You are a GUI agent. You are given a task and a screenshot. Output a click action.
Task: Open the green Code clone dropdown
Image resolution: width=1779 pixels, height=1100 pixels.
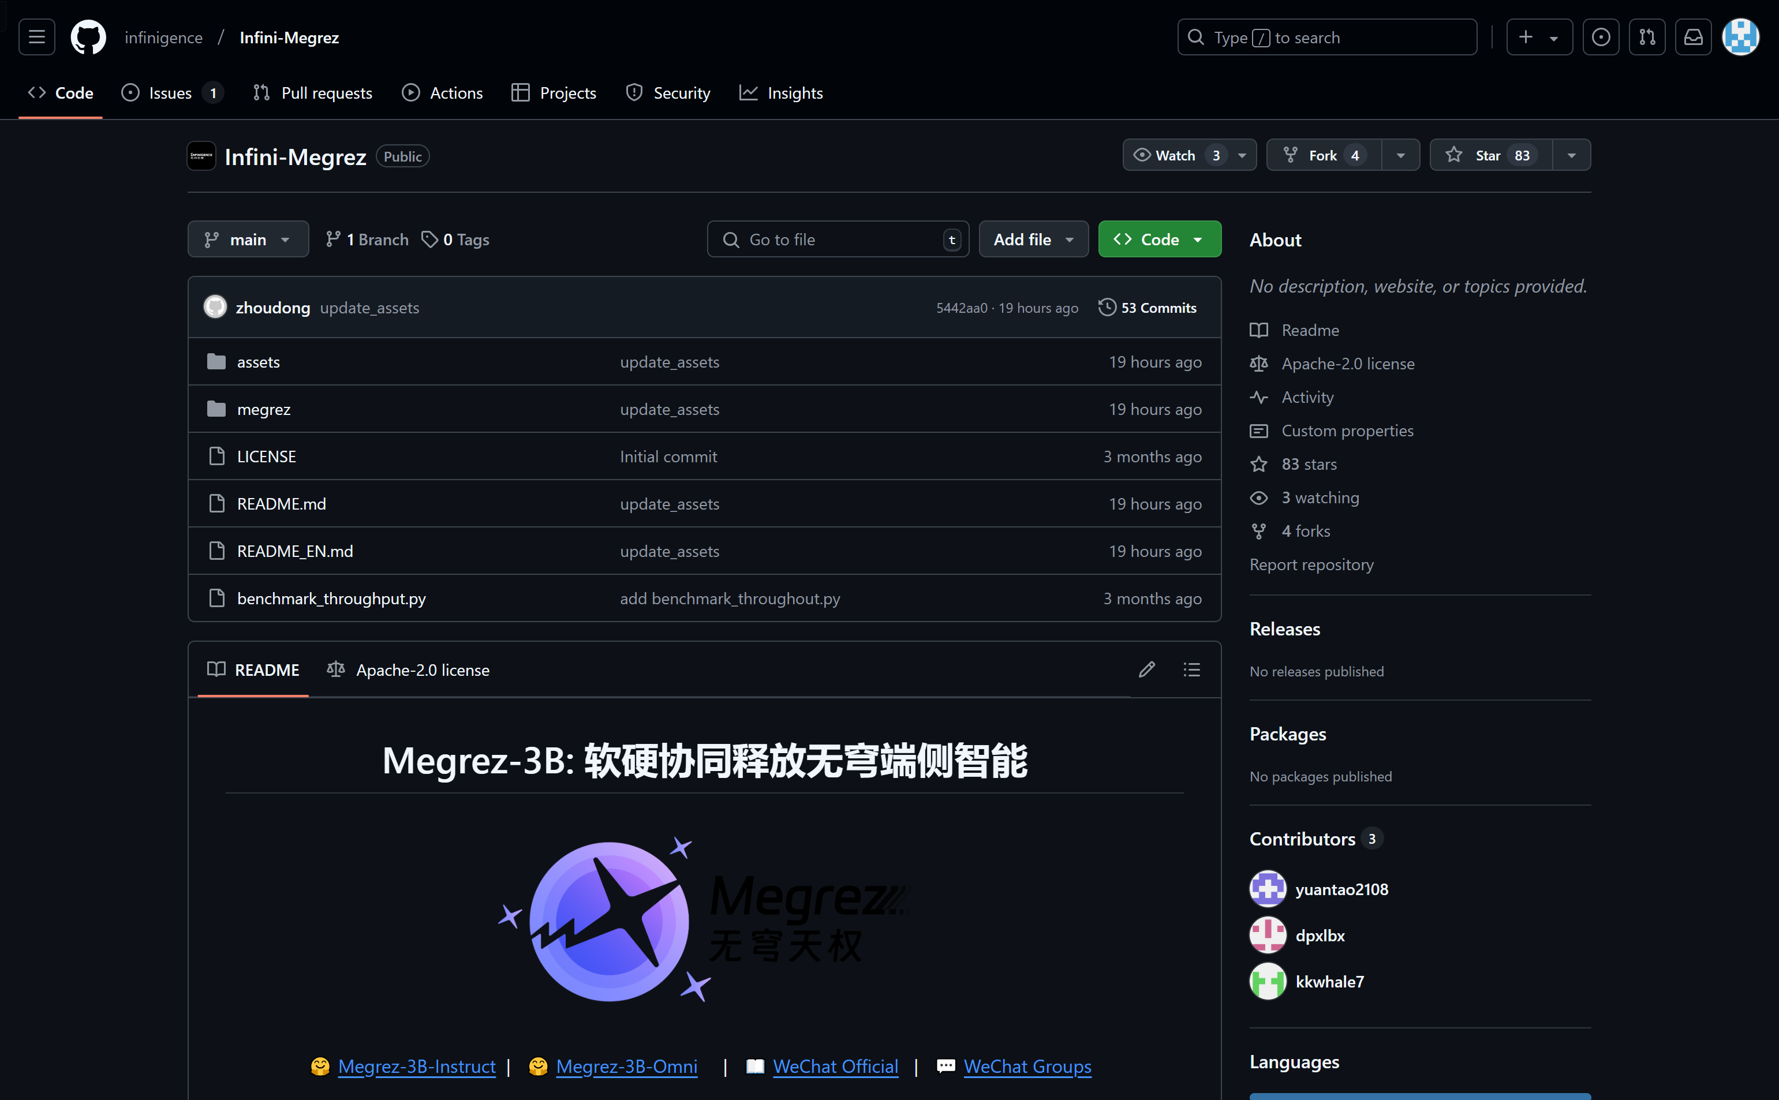1160,240
